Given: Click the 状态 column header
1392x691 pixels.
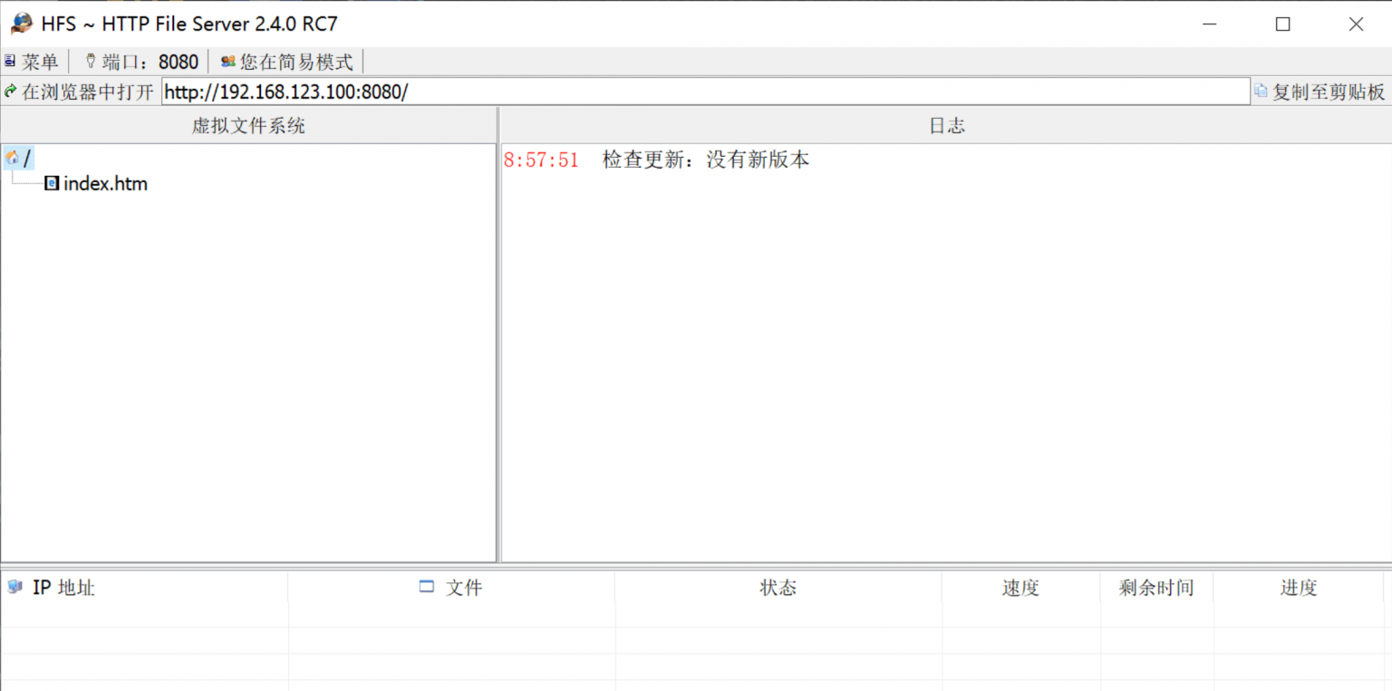Looking at the screenshot, I should 778,588.
